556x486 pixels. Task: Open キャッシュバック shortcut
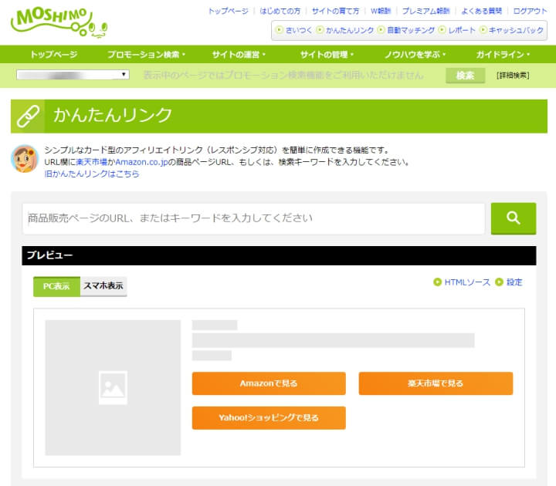(x=516, y=30)
